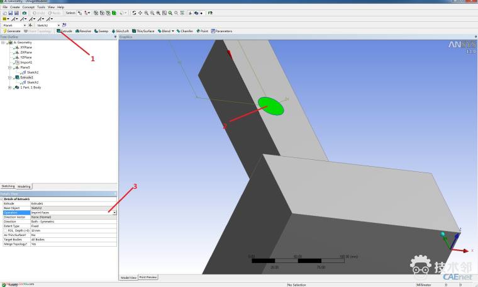This screenshot has width=478, height=287.
Task: Select the Sweep tool
Action: coord(102,31)
